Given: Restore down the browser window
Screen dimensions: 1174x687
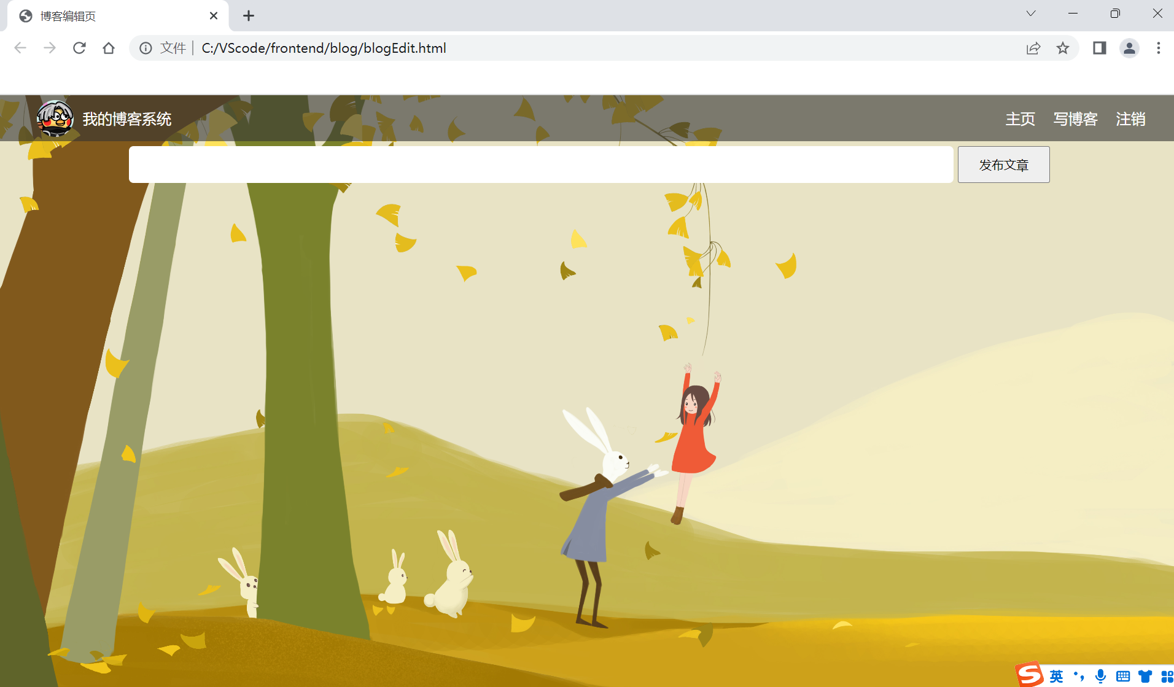Looking at the screenshot, I should click(1115, 14).
